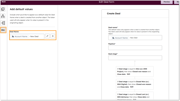Image resolution: width=180 pixels, height=101 pixels.
Task: Click the Pipeline input field
Action: coord(135,48)
